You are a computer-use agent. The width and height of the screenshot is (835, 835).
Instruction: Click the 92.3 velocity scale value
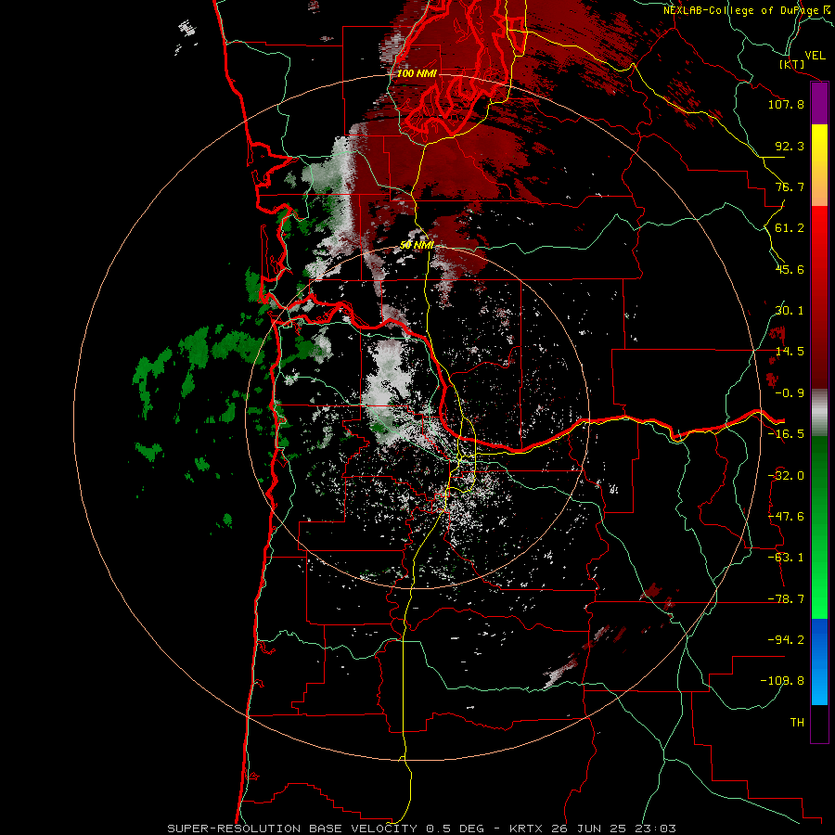[x=790, y=146]
